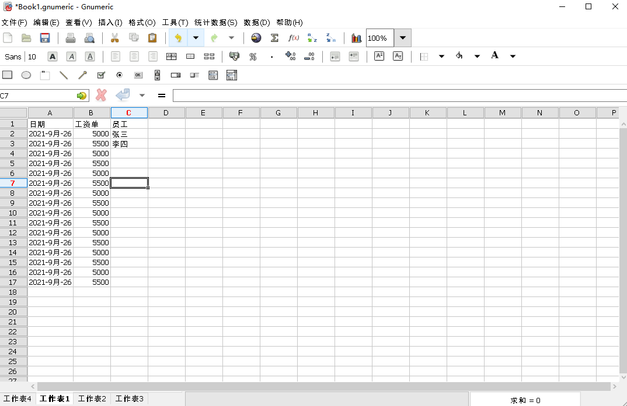The height and width of the screenshot is (406, 627).
Task: Cancel cell edit with red X
Action: [101, 95]
